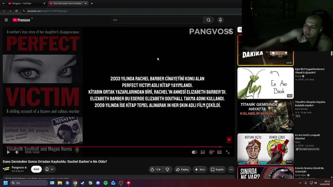Open the Sınırda Ne Var thumbnail

266,173
